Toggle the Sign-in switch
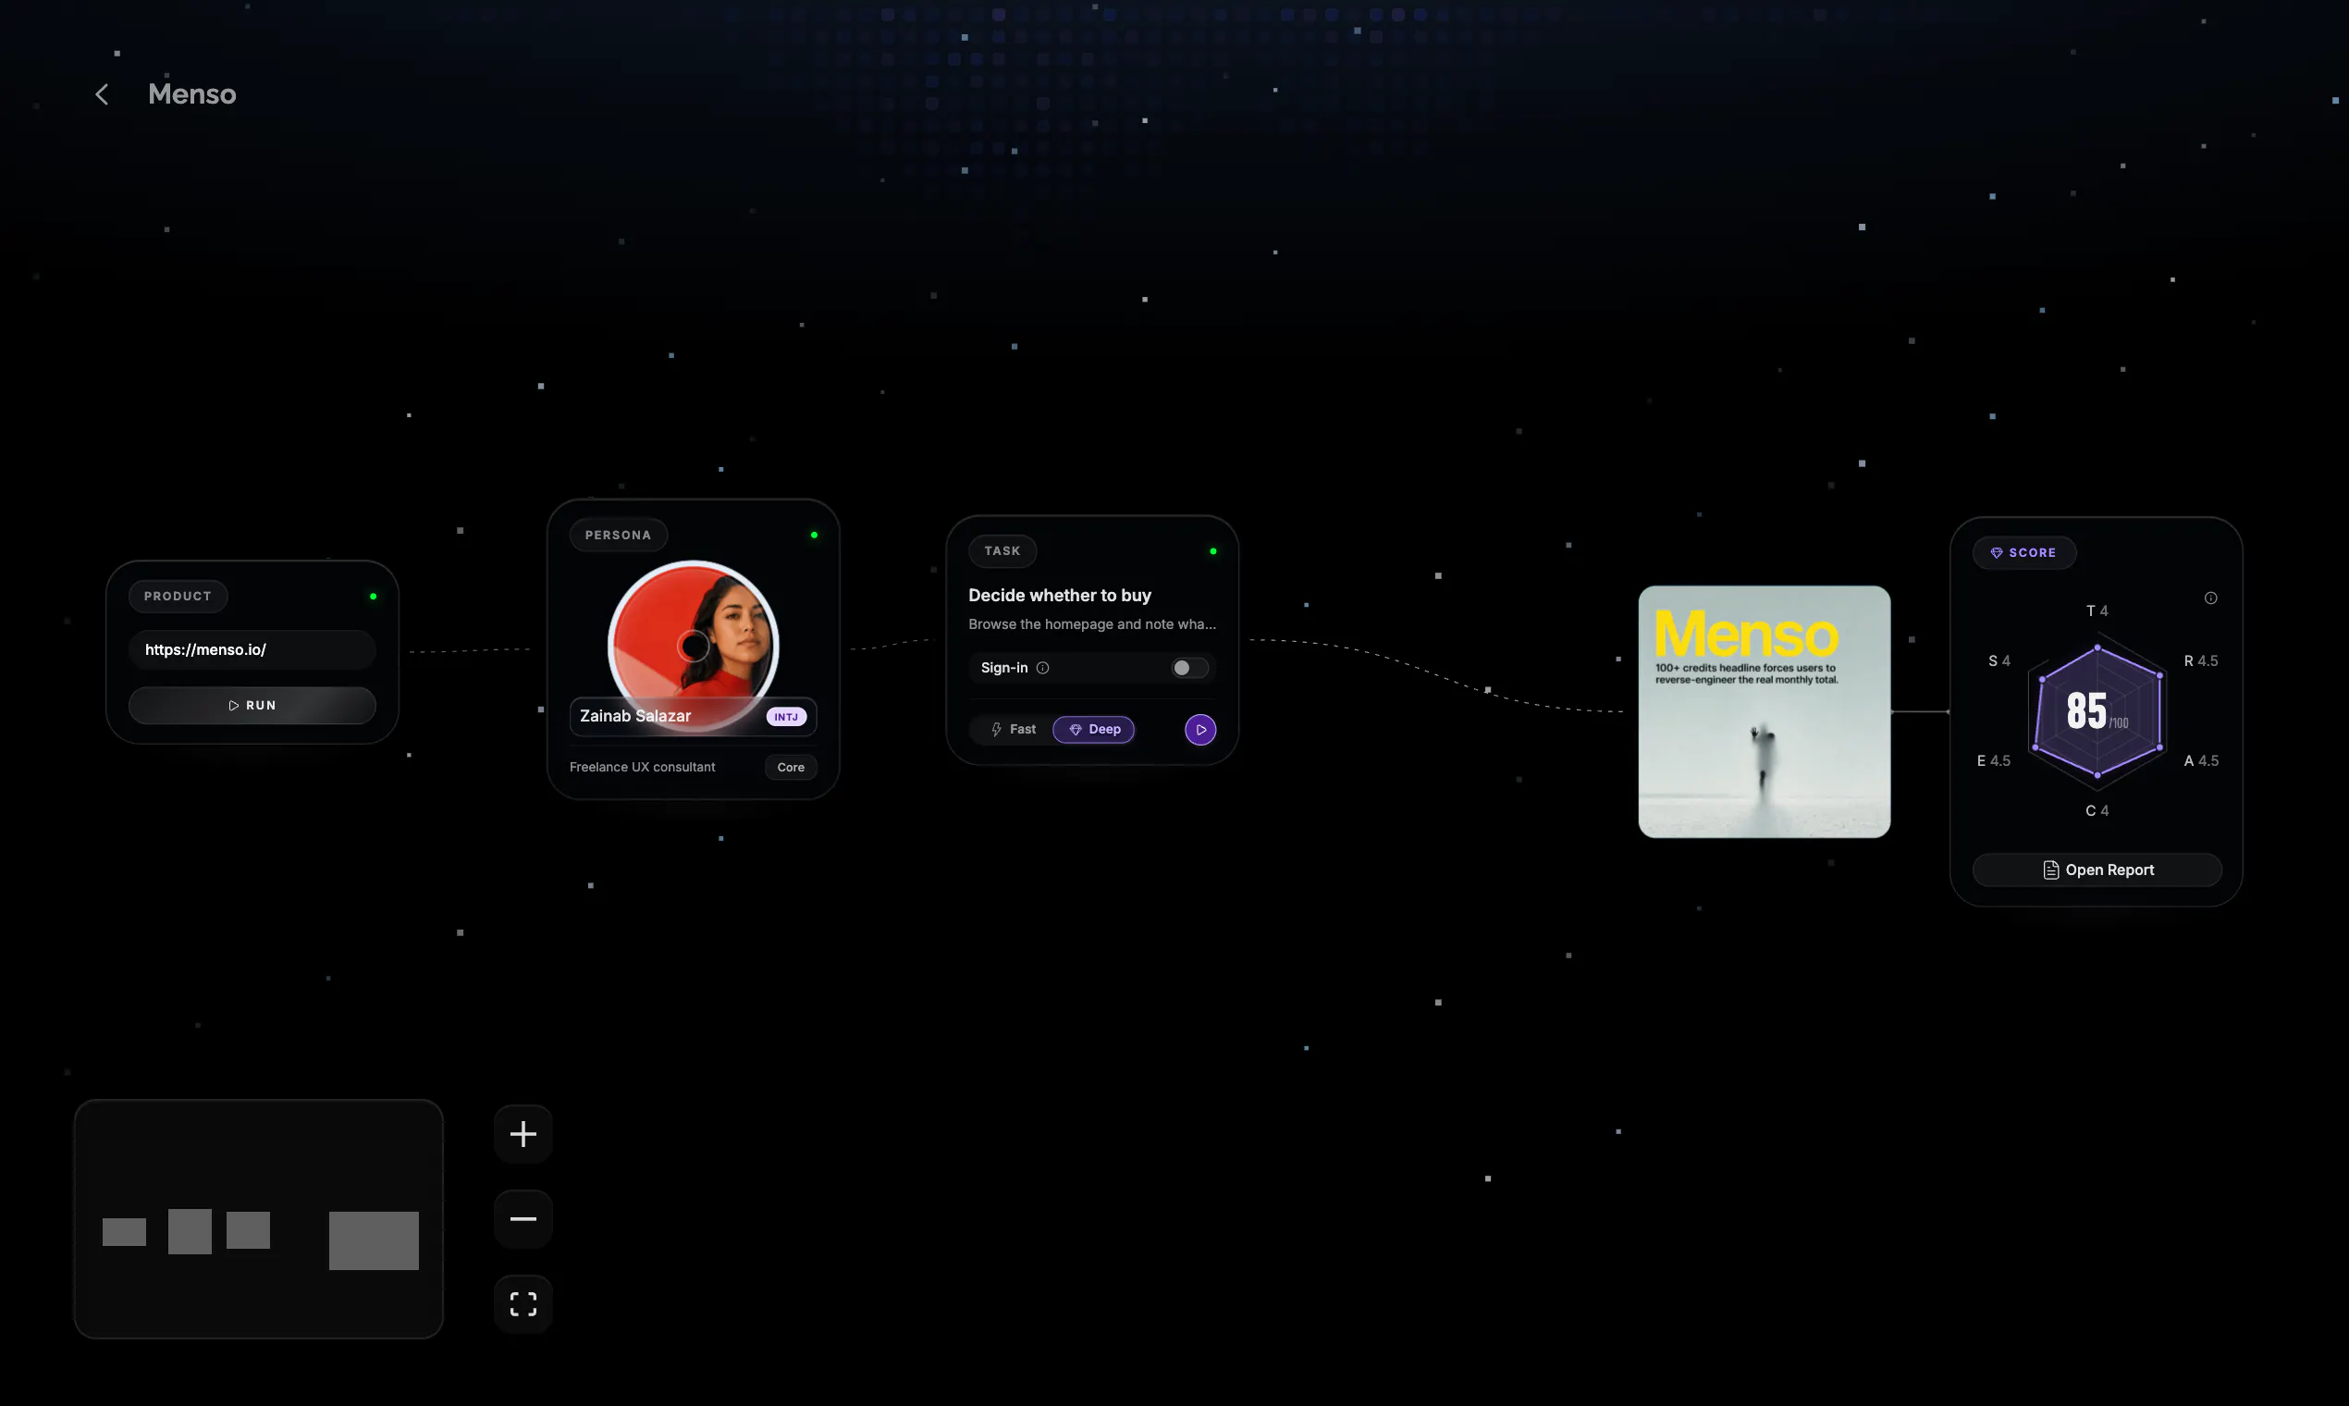Image resolution: width=2349 pixels, height=1406 pixels. [x=1189, y=668]
